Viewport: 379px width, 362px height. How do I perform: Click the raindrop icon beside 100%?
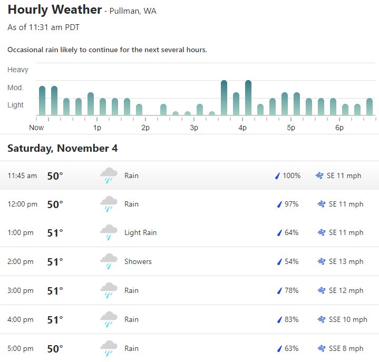point(277,175)
